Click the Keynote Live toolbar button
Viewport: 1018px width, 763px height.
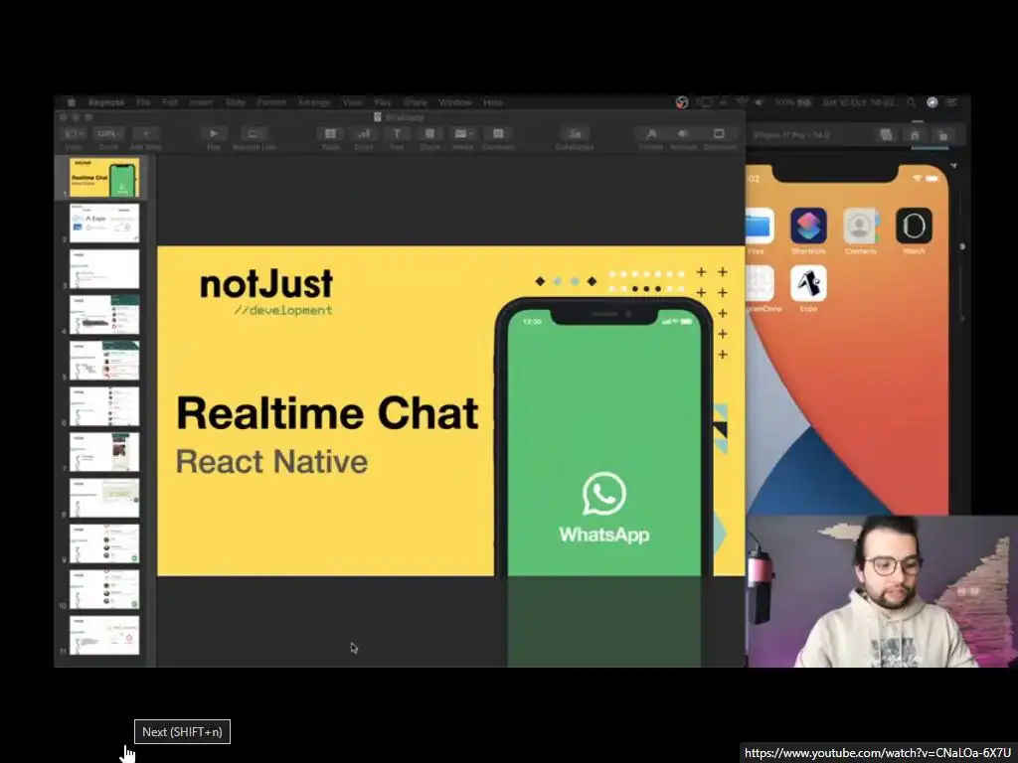tap(254, 134)
